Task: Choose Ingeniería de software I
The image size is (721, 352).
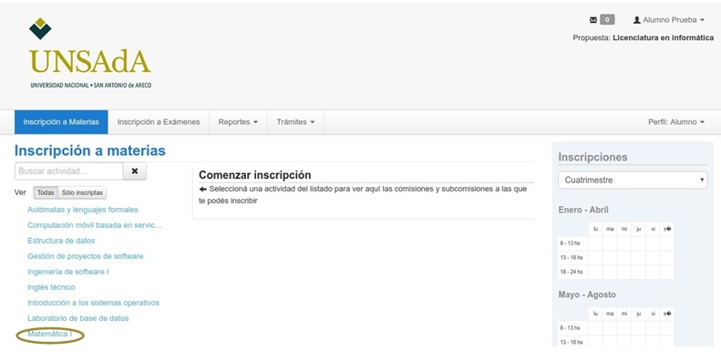Action: tap(68, 272)
